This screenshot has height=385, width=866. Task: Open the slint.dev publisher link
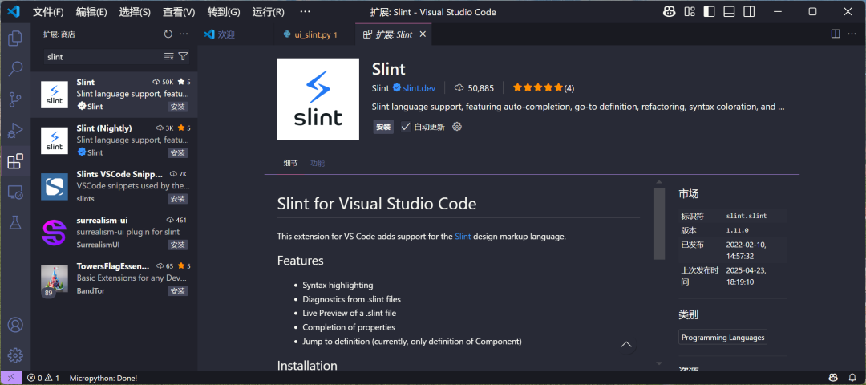[x=419, y=87]
